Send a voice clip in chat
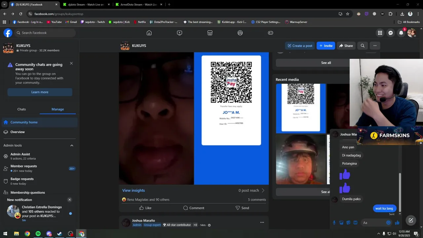 pos(334,223)
